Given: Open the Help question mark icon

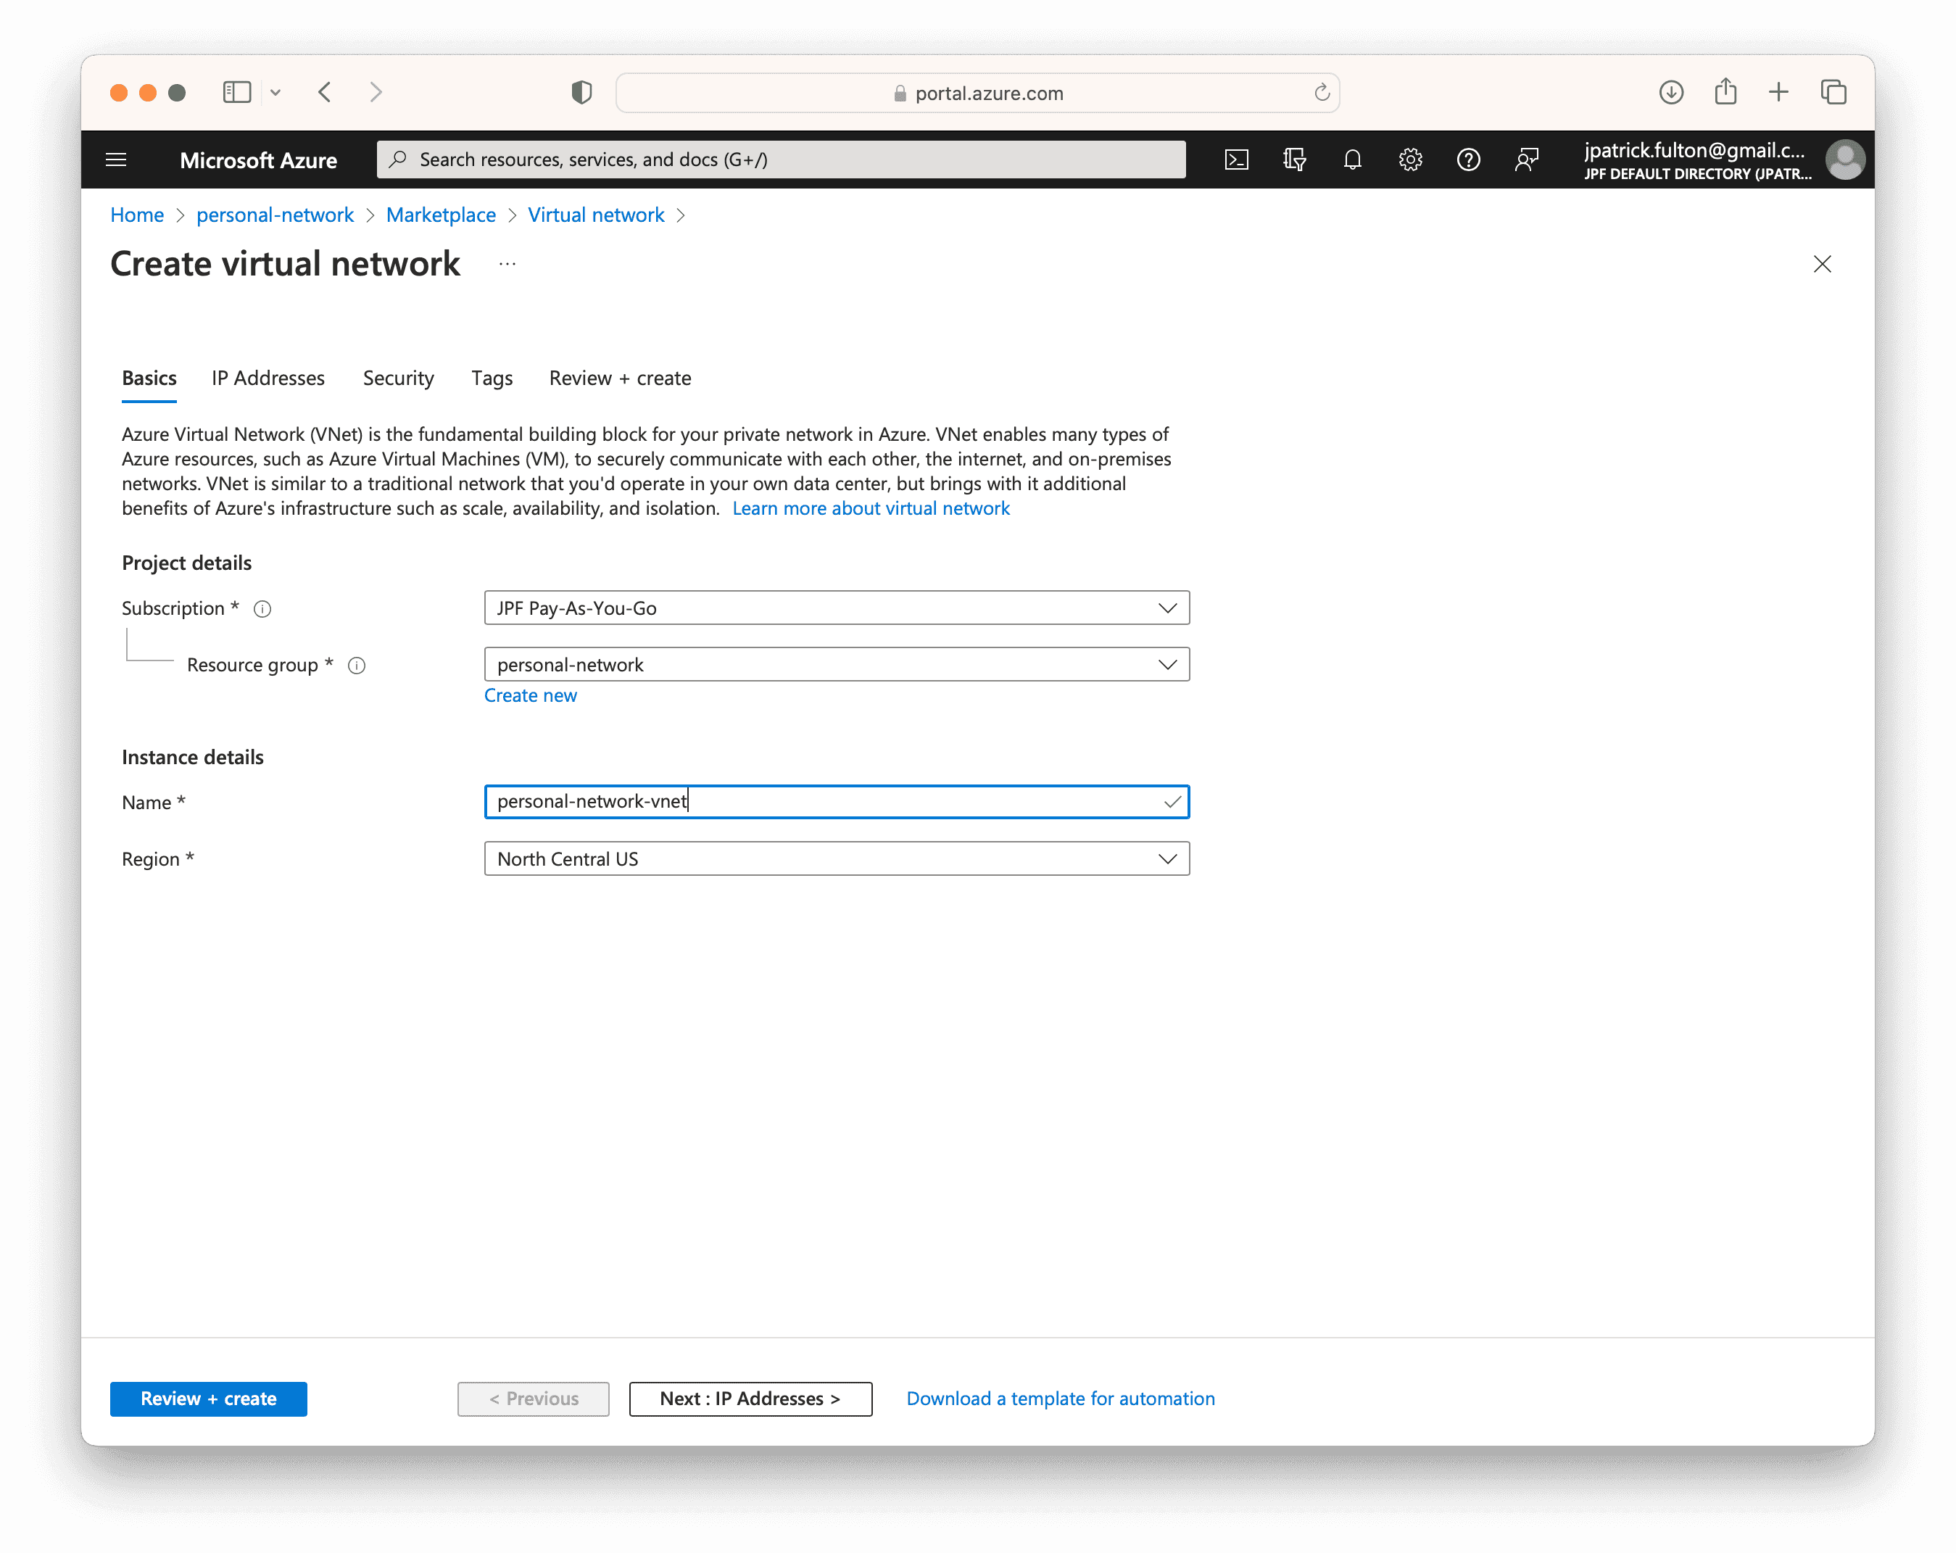Looking at the screenshot, I should [x=1468, y=160].
